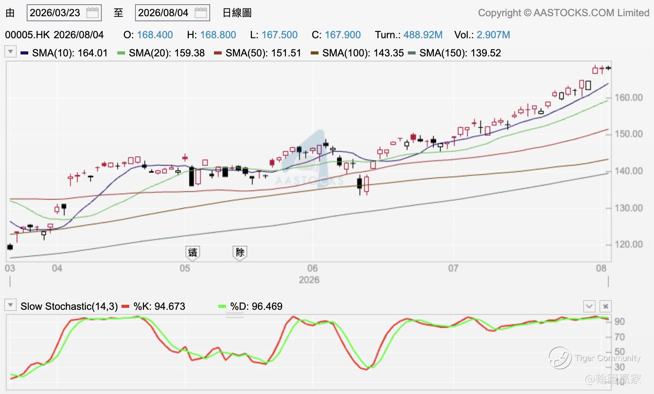This screenshot has height=394, width=654.
Task: Close the Slow Stochastic indicator panel
Action: pos(606,306)
